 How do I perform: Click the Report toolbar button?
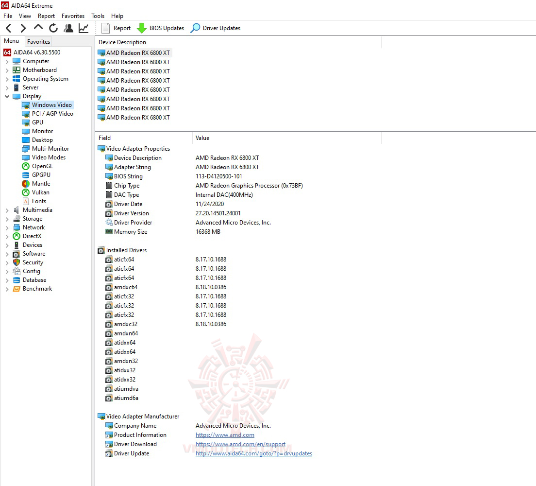116,28
